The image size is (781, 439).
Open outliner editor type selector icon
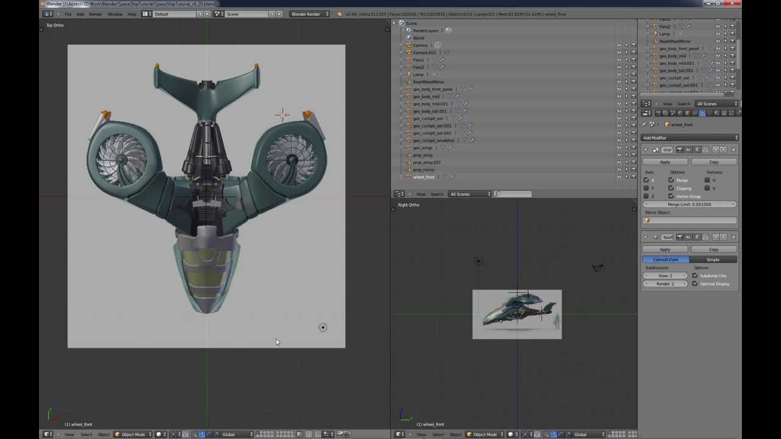[400, 194]
